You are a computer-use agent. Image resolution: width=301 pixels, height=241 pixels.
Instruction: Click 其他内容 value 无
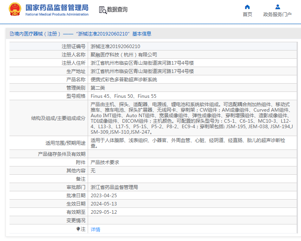93,171
